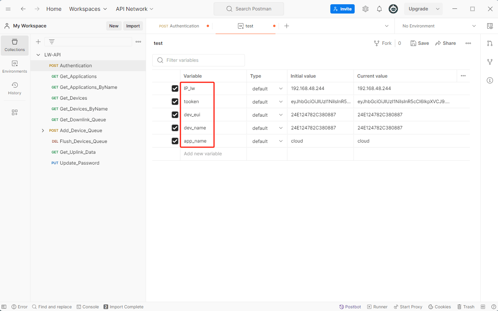Open the environment quick look icon
The width and height of the screenshot is (498, 311).
tap(490, 26)
